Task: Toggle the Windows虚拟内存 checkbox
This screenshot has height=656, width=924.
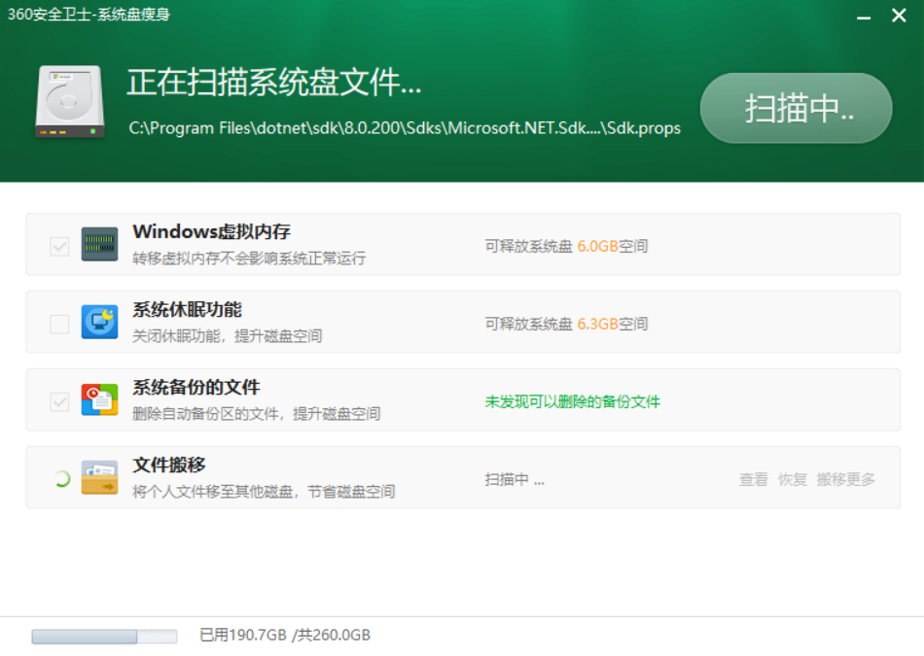Action: pos(59,246)
